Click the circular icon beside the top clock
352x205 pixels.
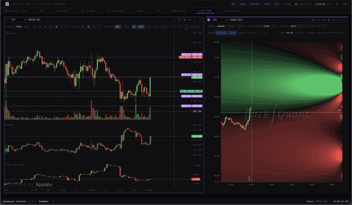[337, 4]
